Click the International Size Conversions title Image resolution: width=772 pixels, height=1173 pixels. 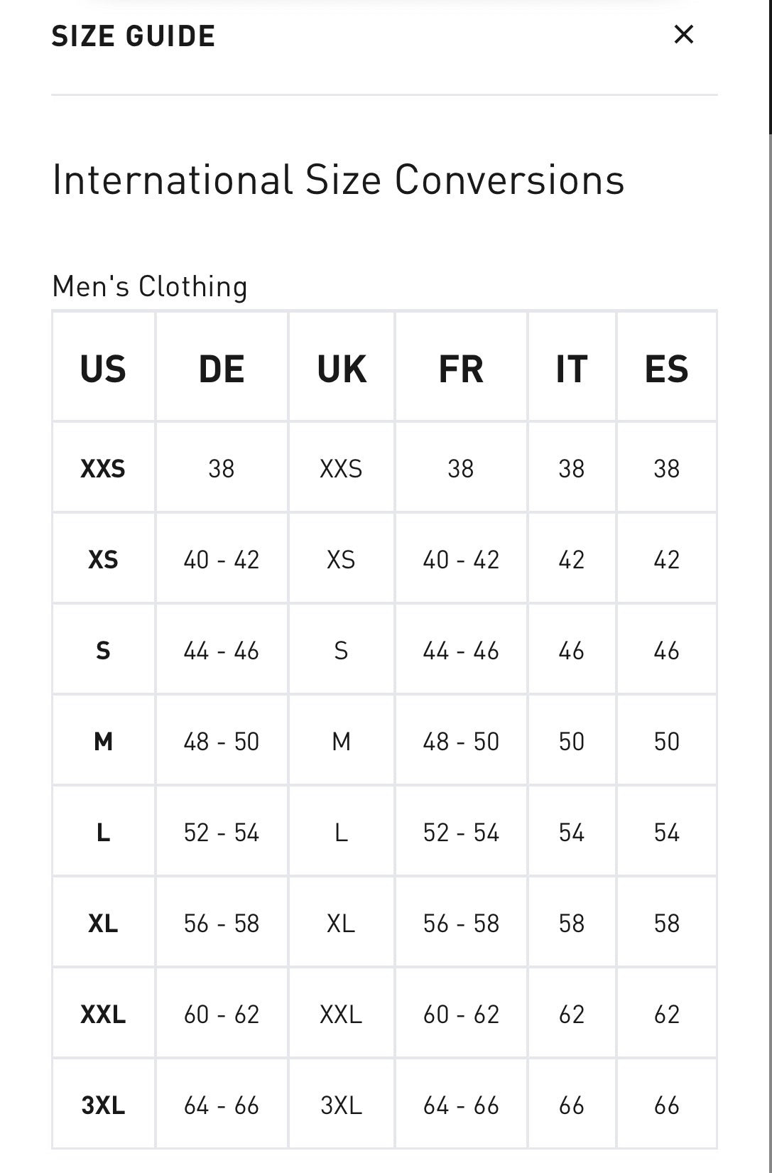[338, 180]
